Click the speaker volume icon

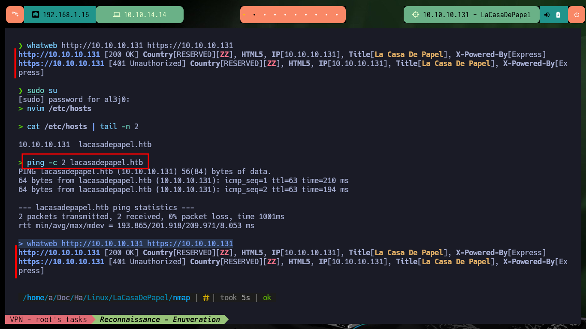(x=547, y=15)
